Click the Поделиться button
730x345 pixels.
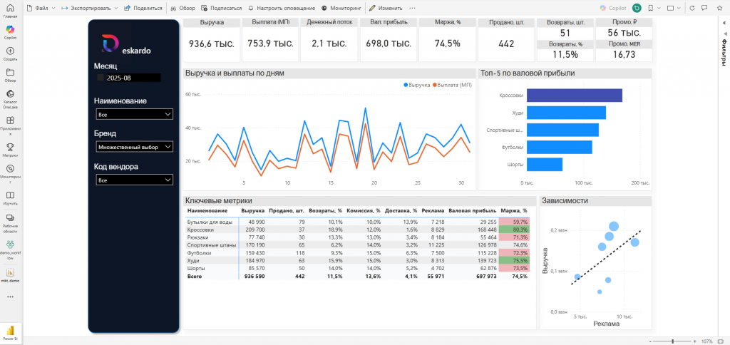[143, 8]
